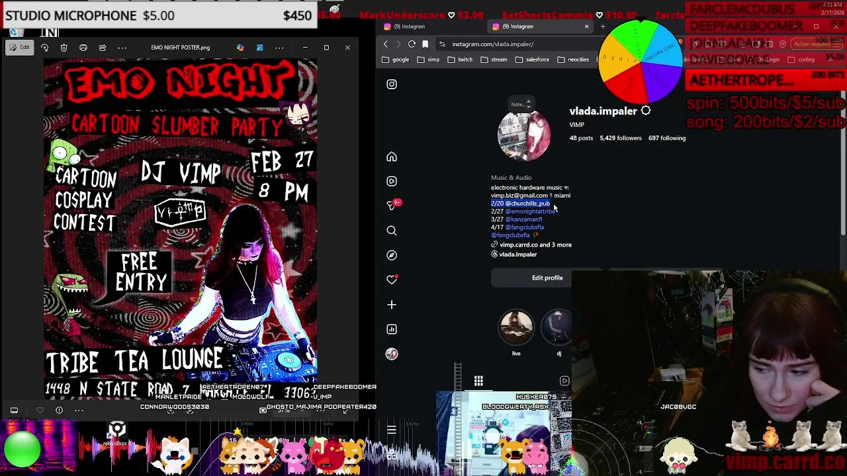Open the profile avatar in Instagram sidebar
This screenshot has height=476, width=847.
coord(392,354)
